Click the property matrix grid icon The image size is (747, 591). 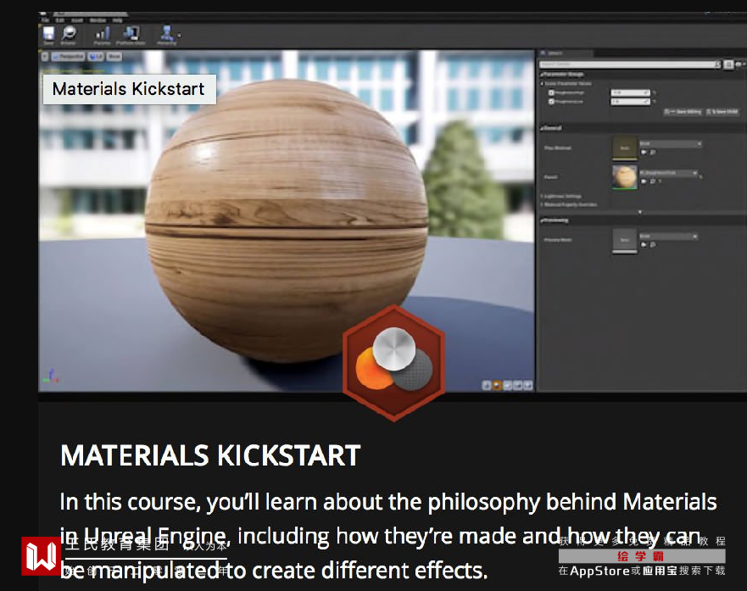pos(728,64)
